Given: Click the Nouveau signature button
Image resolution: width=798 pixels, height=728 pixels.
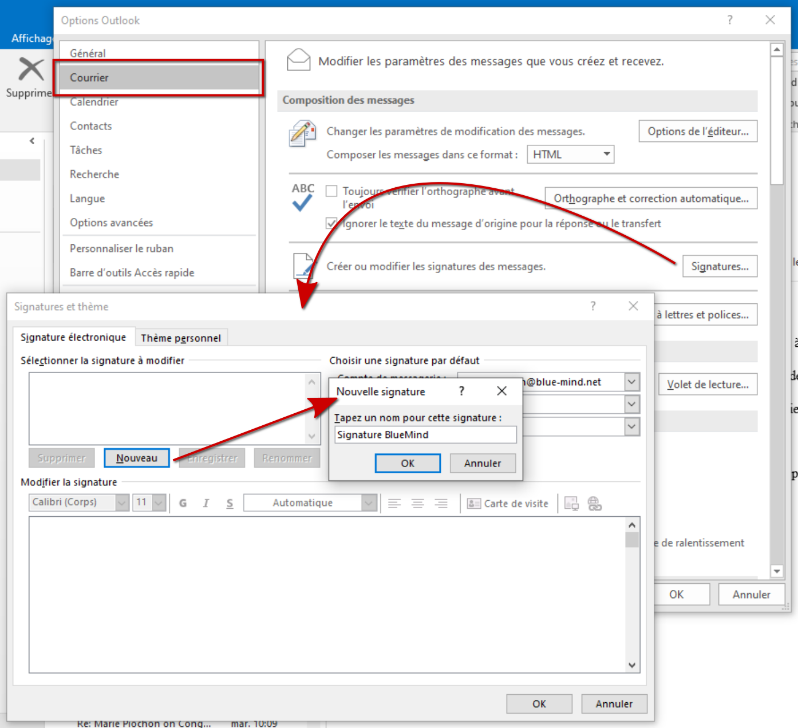Looking at the screenshot, I should 137,458.
